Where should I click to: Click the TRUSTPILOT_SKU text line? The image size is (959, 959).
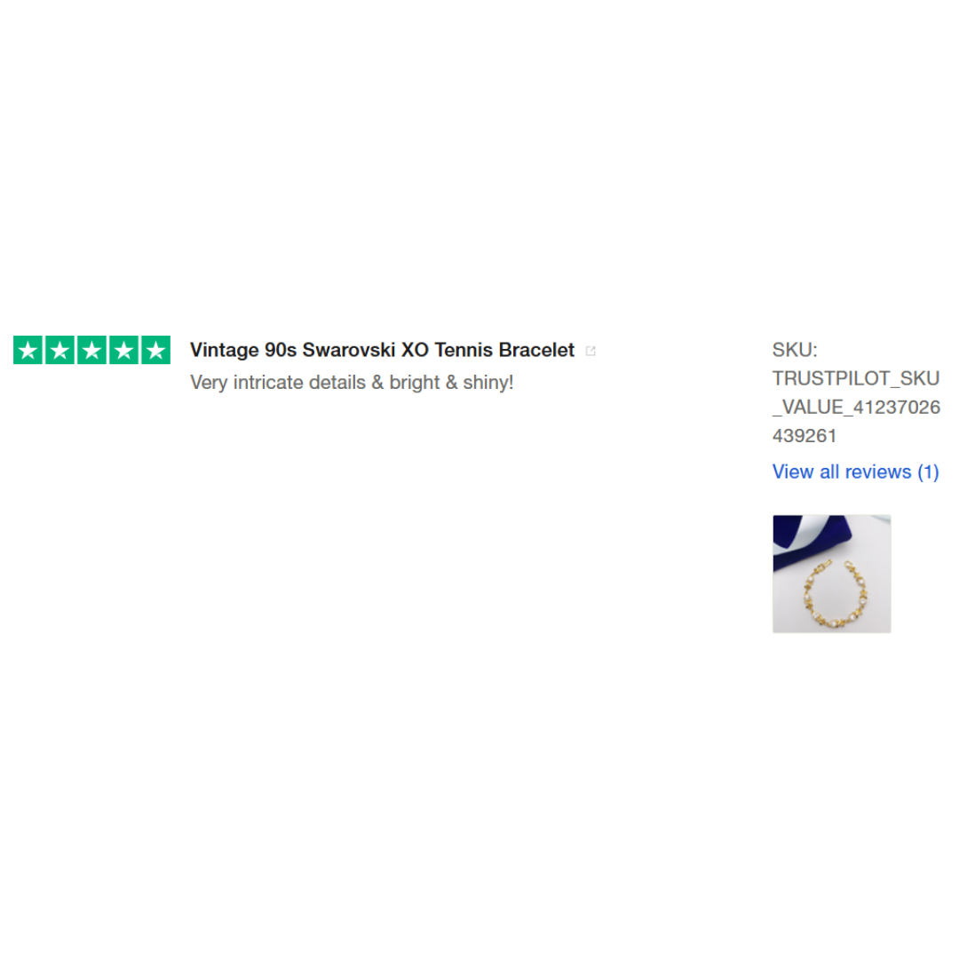coord(856,378)
